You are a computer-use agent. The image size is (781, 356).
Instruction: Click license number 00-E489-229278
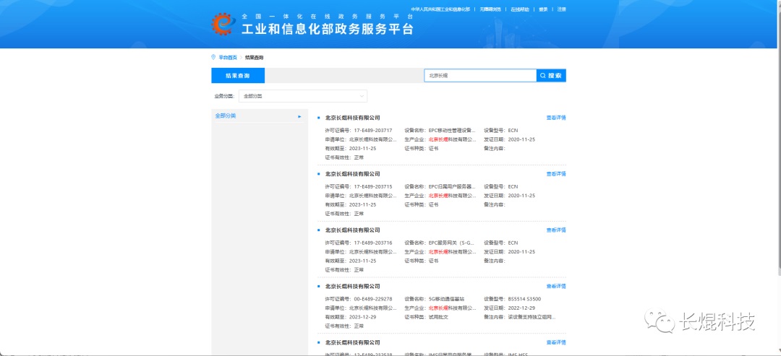click(372, 299)
